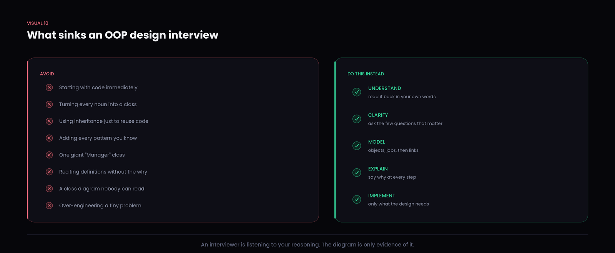The image size is (615, 253).
Task: Click the title "What sinks an OOP design interview"
Action: click(123, 35)
